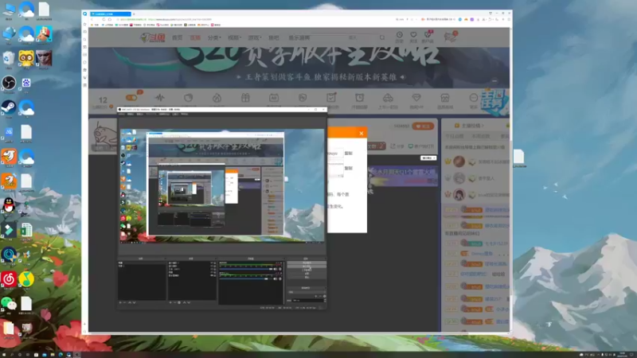Click the flame icon in streamer toolbar

pos(217,98)
